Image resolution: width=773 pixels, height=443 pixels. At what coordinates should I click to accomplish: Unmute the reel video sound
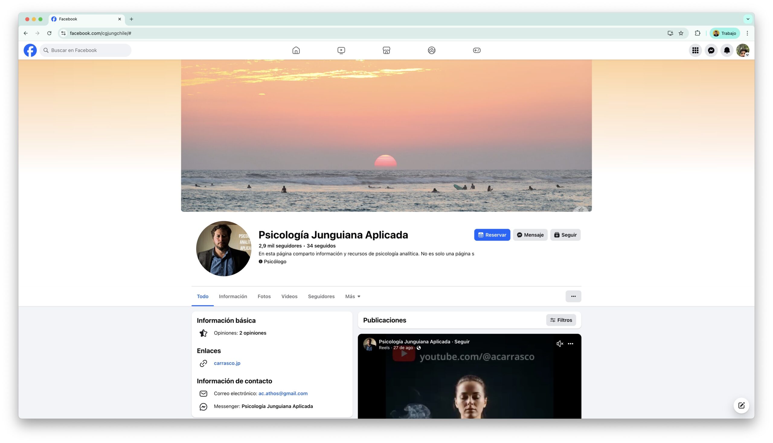pos(559,344)
